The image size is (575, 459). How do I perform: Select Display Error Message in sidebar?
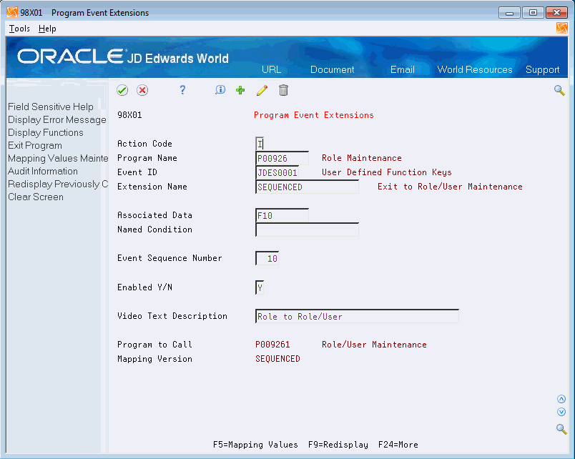56,119
